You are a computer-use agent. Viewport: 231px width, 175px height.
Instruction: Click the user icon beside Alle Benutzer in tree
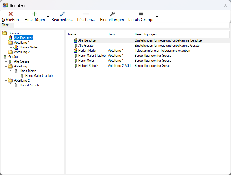pyautogui.click(x=11, y=38)
